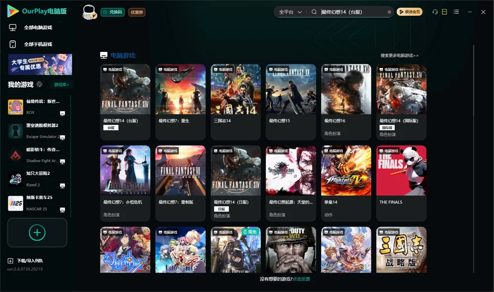The image size is (494, 292).
Task: Clear the search box text
Action: (x=389, y=12)
